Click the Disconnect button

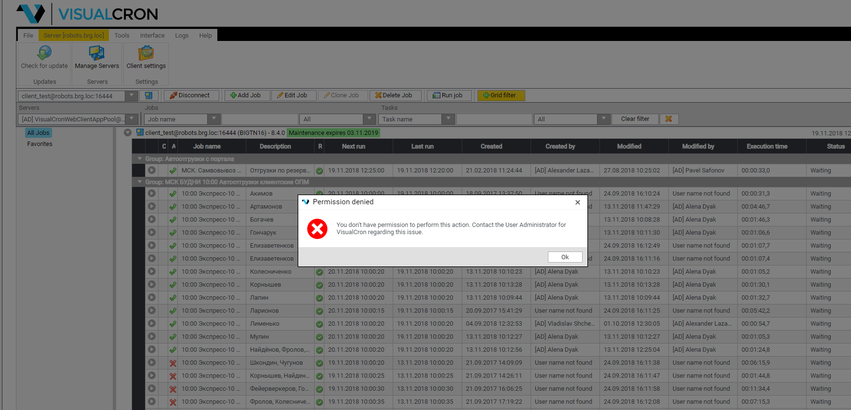click(x=191, y=95)
